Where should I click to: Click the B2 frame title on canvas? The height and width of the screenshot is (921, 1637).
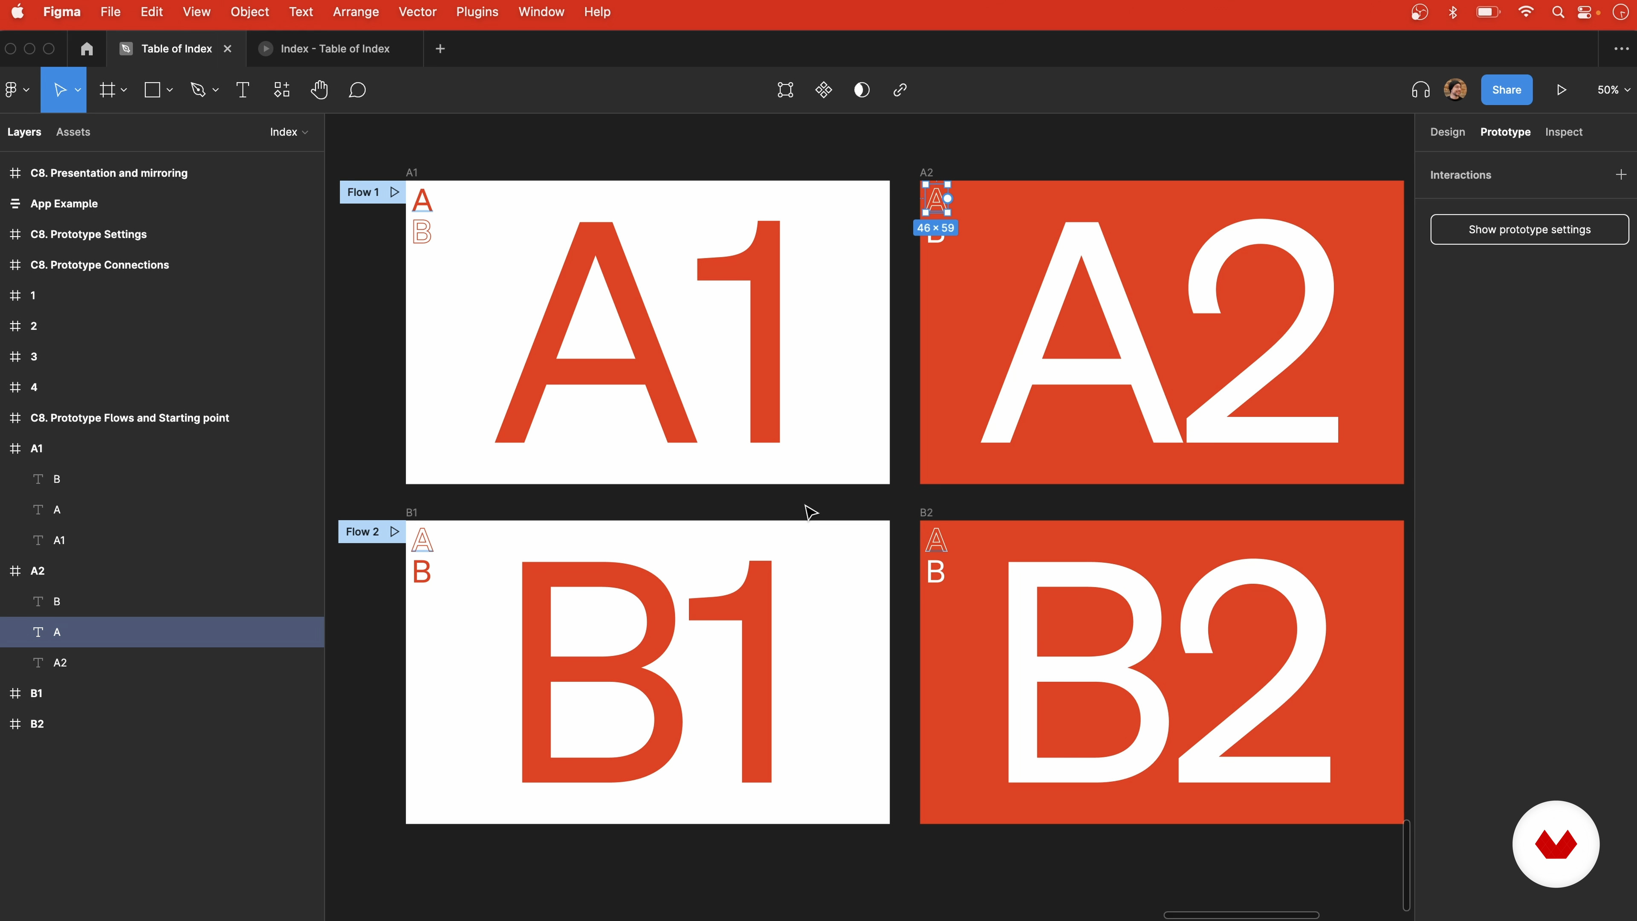926,512
